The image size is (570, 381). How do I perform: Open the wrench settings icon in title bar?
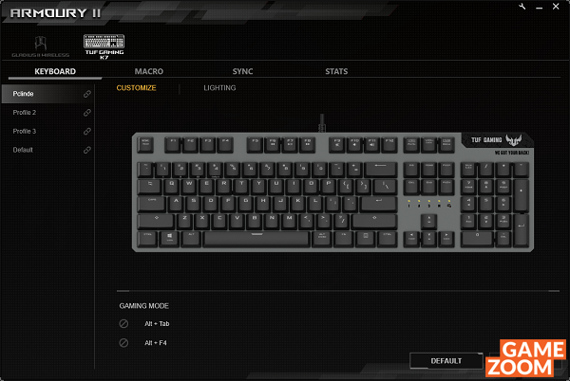pos(522,7)
